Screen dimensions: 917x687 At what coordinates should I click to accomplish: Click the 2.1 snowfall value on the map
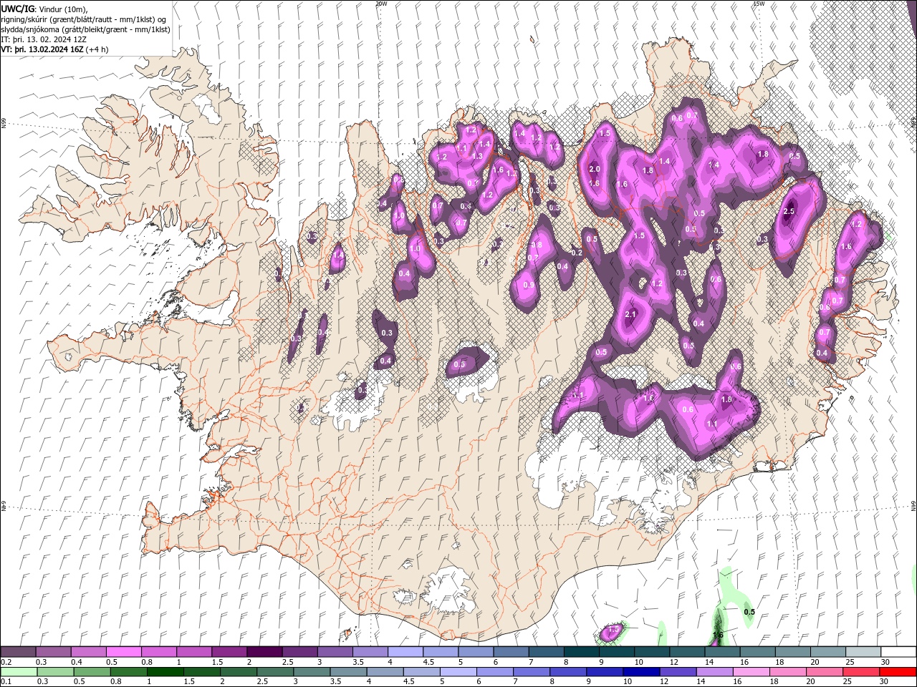(x=631, y=314)
